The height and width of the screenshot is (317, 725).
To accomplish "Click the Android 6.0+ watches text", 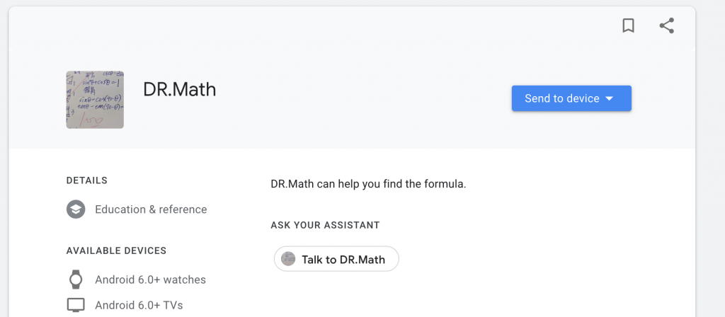I will 150,279.
